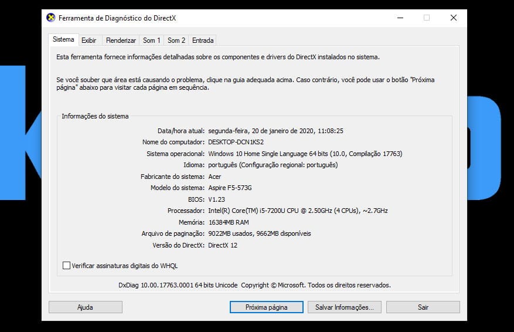Screen dimensions: 514x332
Task: Click the Ajuda button
Action: coord(85,307)
